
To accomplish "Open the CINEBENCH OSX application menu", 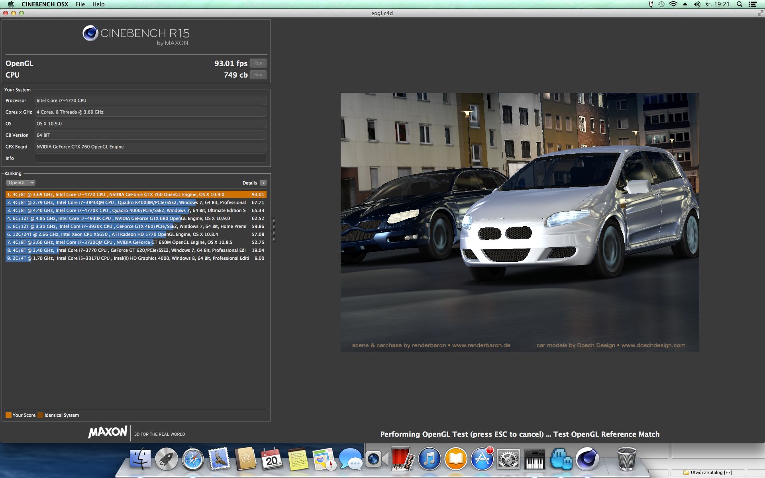I will coord(45,4).
